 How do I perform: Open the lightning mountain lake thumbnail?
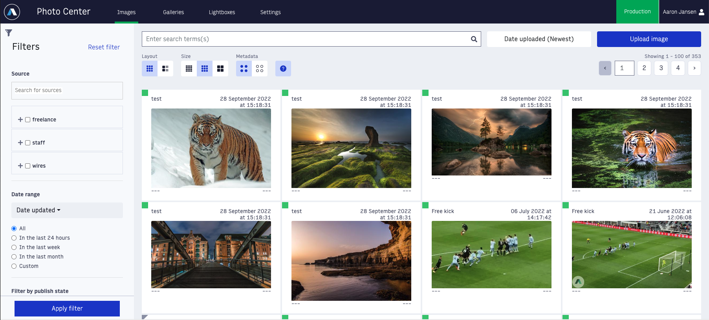click(x=491, y=142)
